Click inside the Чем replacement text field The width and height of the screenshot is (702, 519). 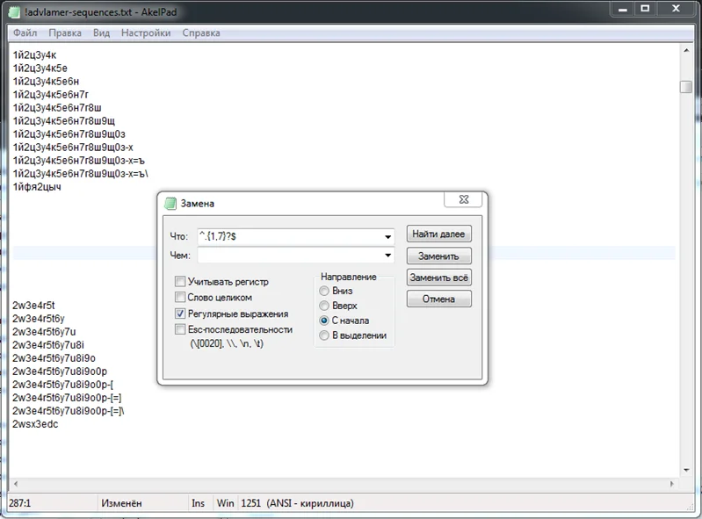pos(288,256)
